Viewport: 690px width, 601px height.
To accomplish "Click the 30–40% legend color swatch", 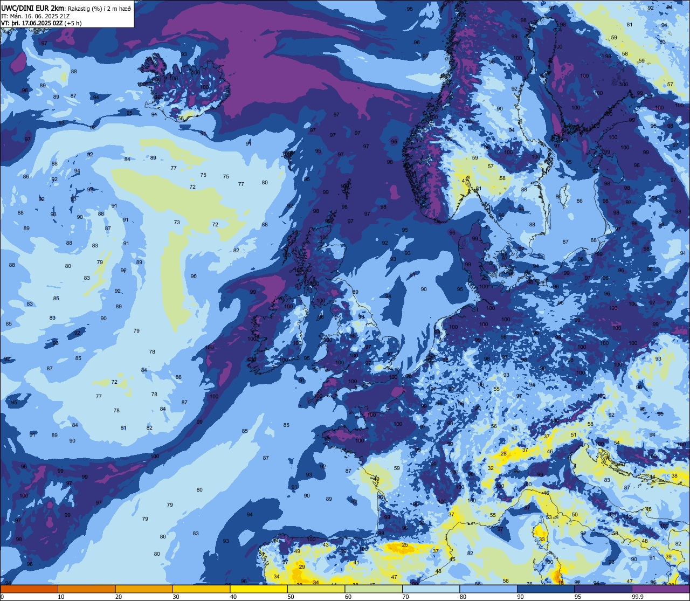I will 201,589.
